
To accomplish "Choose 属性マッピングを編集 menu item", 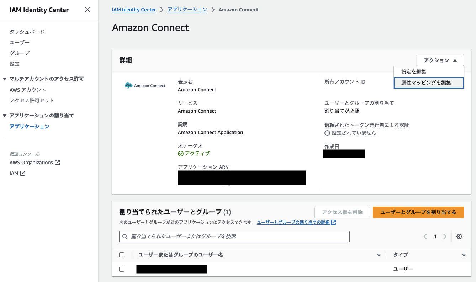I will [426, 83].
